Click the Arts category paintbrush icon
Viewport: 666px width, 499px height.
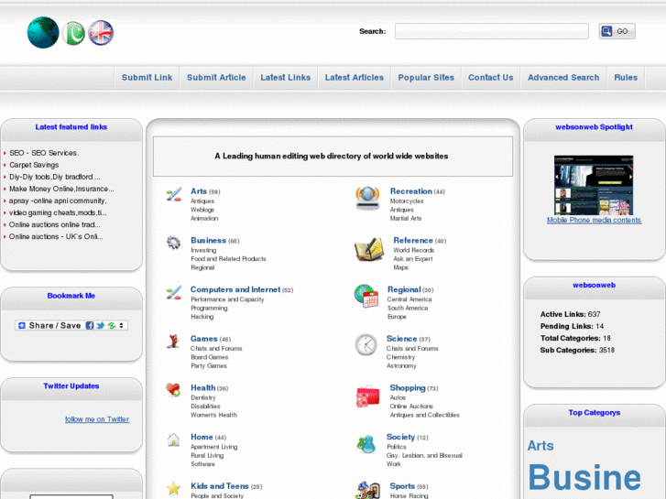tap(174, 194)
